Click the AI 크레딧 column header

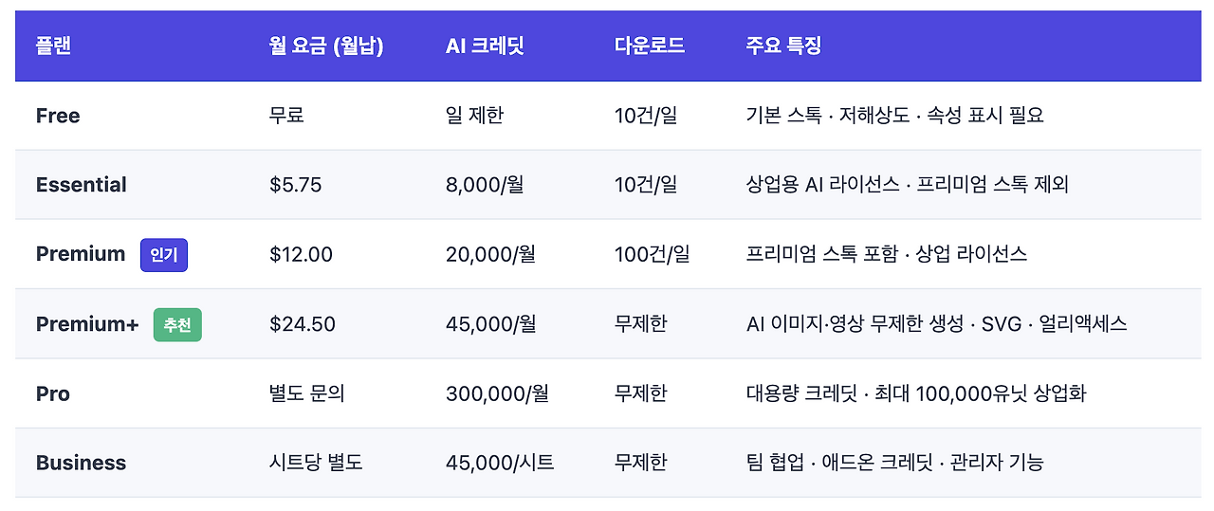(x=485, y=46)
